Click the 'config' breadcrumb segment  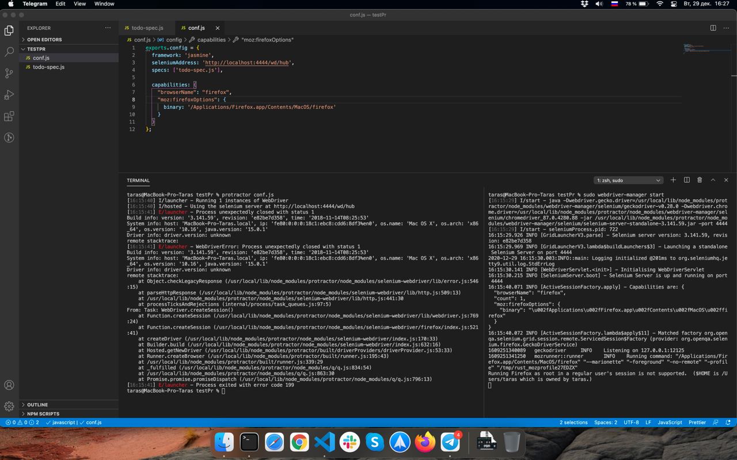173,40
